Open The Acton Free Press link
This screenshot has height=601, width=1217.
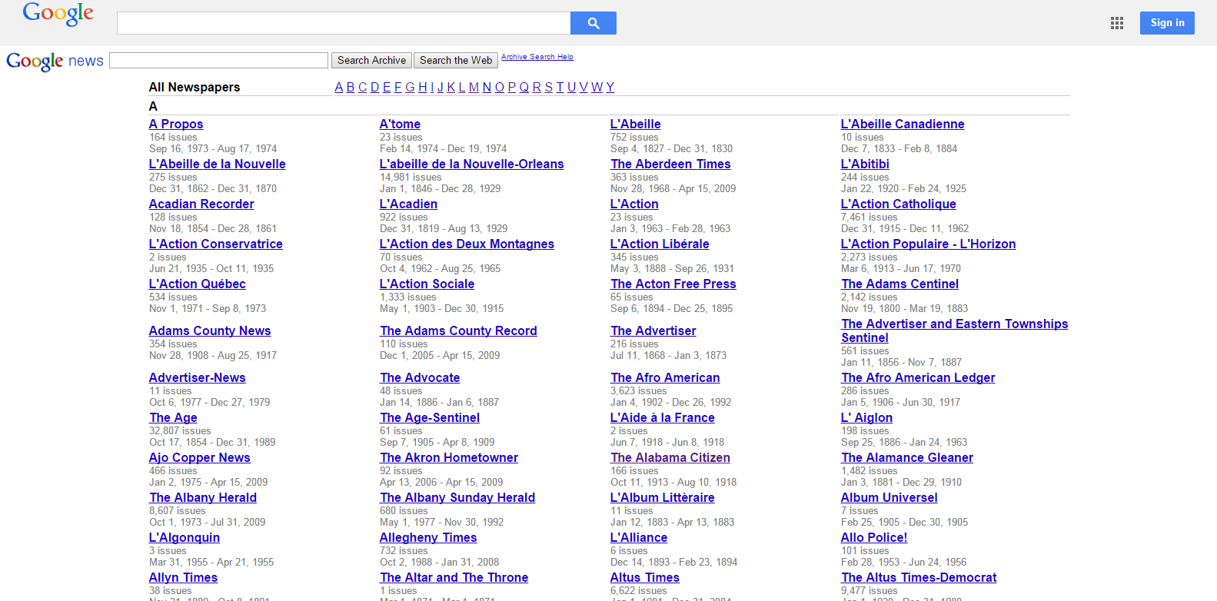coord(673,284)
